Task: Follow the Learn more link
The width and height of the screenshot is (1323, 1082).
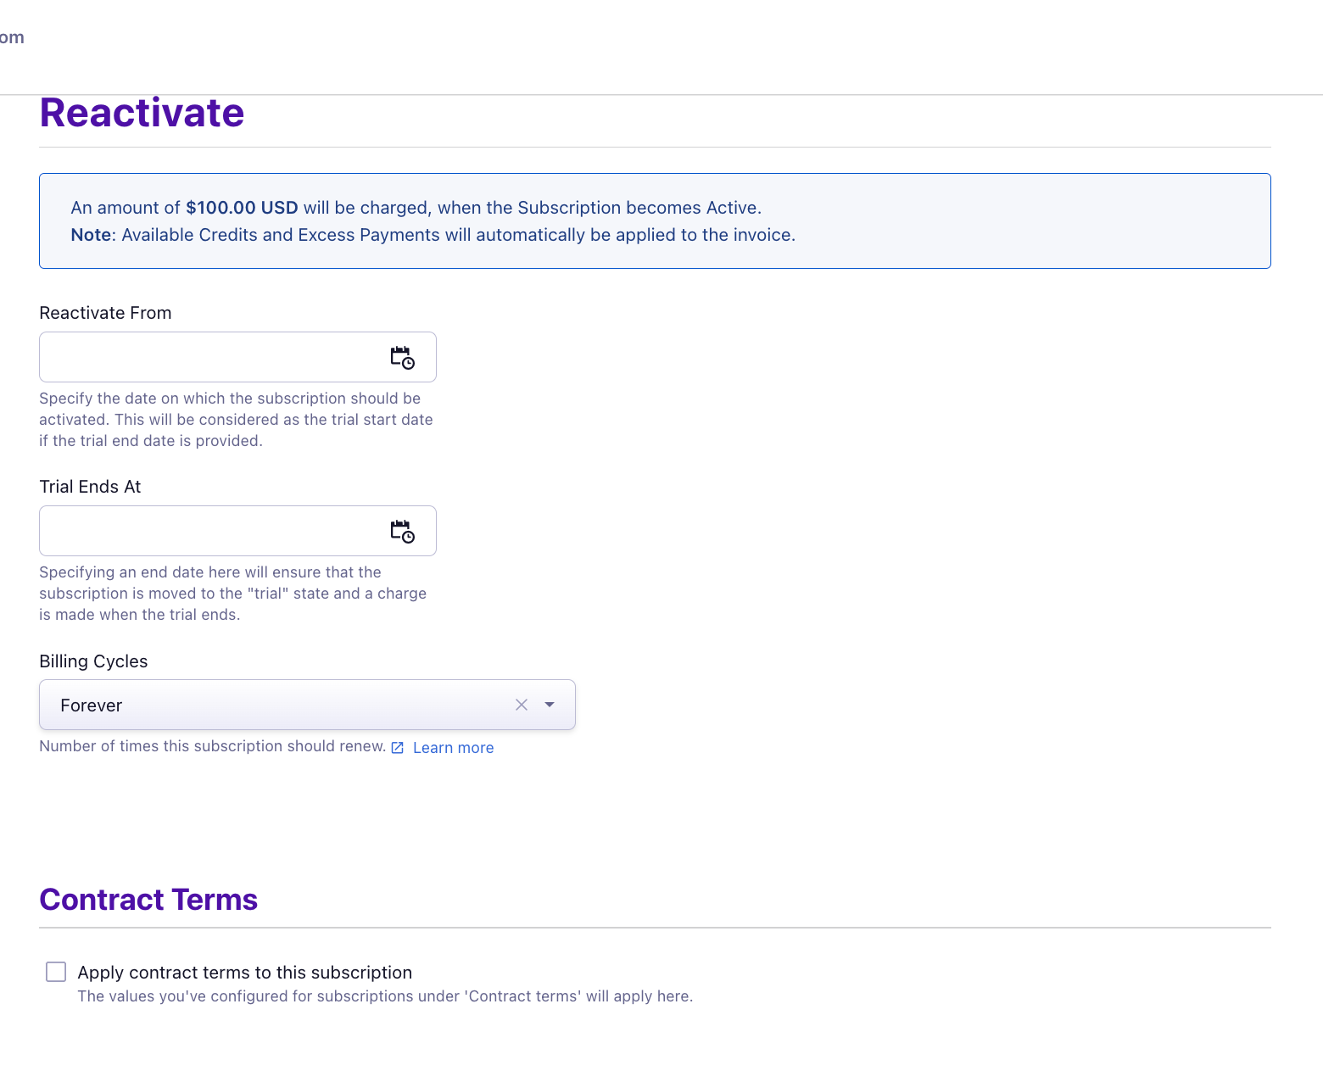Action: [453, 748]
